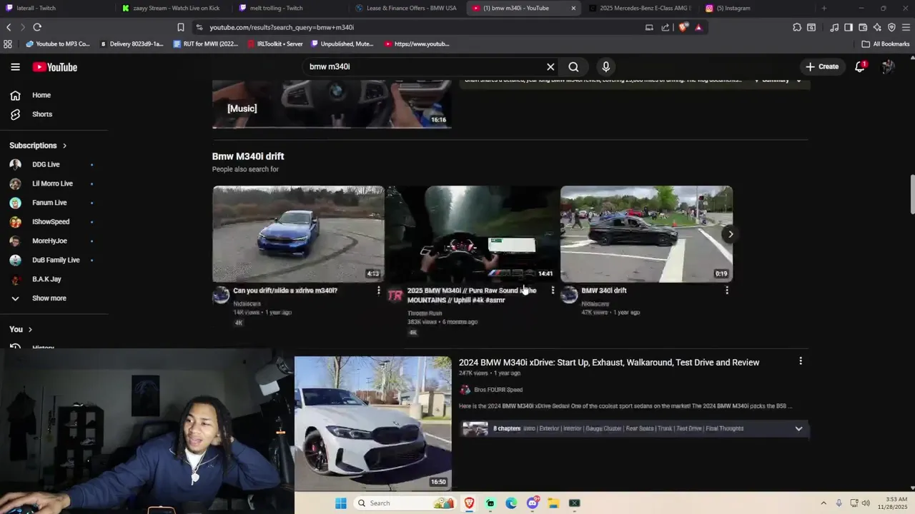Open All Bookmarks folder
915x514 pixels.
pos(885,44)
